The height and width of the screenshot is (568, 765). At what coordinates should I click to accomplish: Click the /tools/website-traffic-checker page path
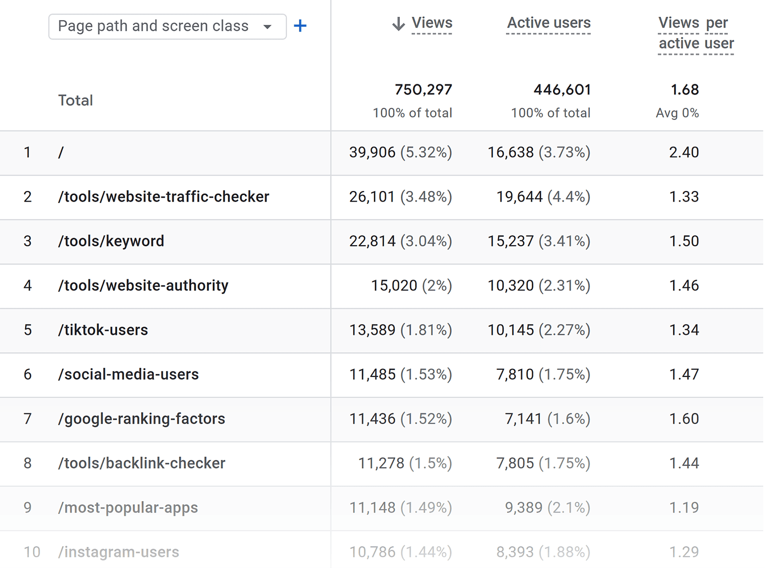pos(163,197)
